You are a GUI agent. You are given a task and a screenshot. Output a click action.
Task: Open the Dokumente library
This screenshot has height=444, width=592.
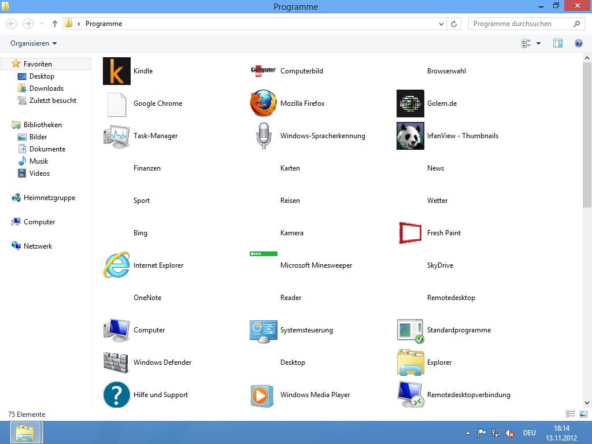pyautogui.click(x=47, y=149)
